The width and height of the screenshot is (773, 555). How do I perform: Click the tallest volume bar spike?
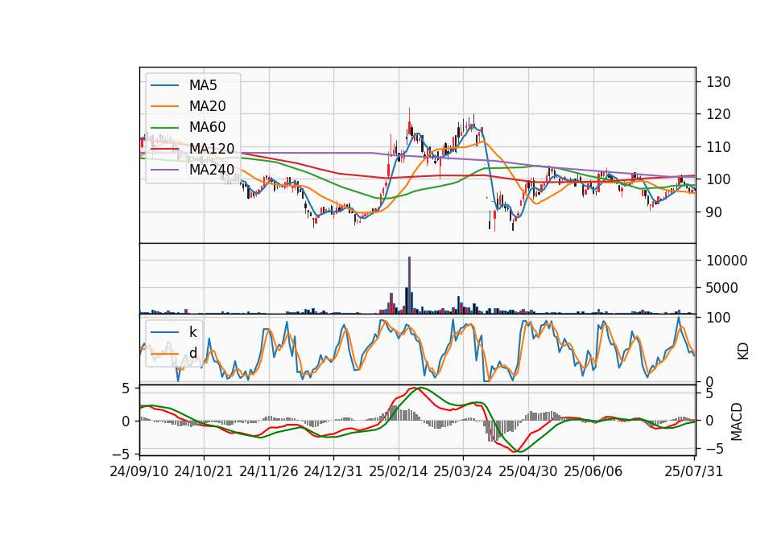[409, 285]
